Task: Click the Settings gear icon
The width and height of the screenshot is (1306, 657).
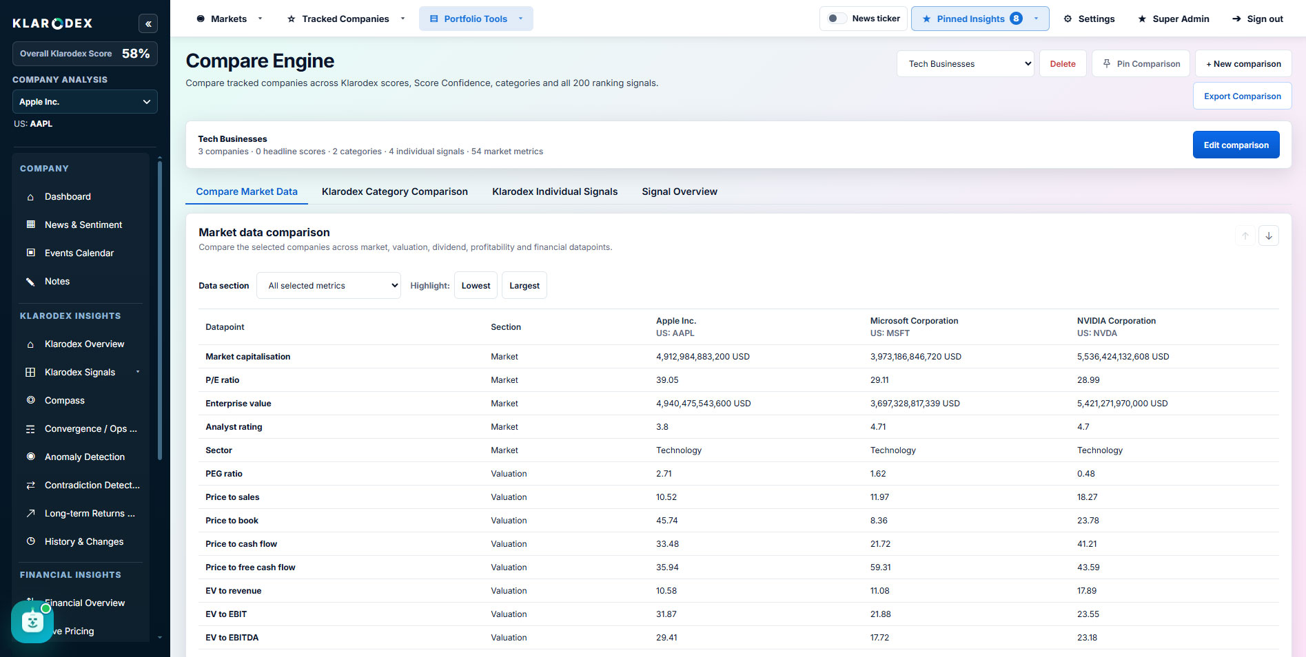Action: click(x=1068, y=19)
